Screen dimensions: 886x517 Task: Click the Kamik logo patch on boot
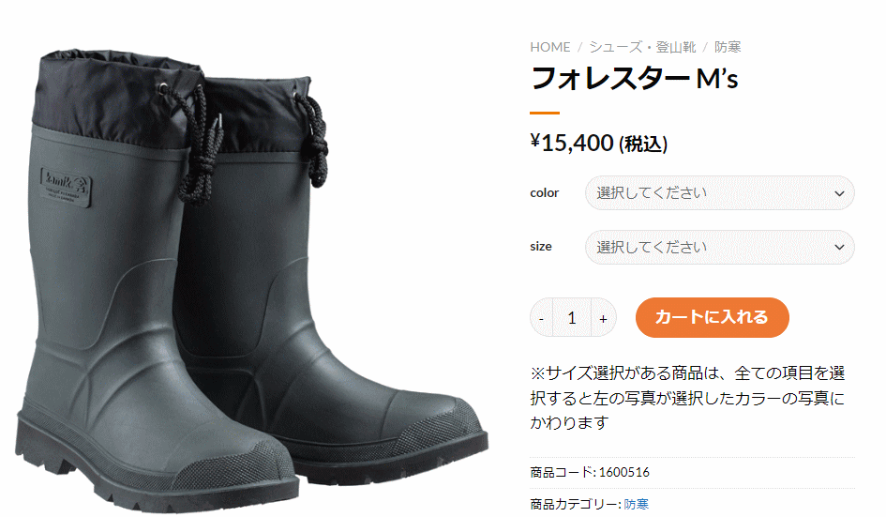(x=66, y=188)
